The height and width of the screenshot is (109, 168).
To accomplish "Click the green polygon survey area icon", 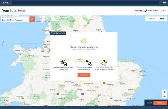I will (x=84, y=41).
